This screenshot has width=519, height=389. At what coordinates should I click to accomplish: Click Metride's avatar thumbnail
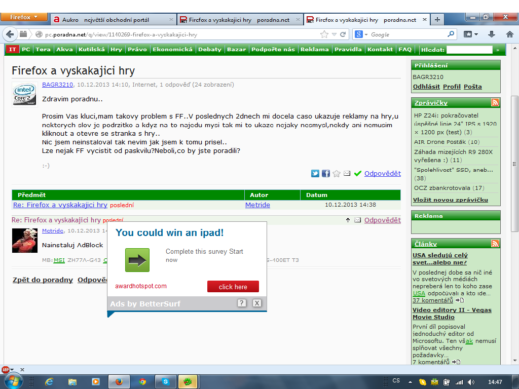tap(25, 241)
